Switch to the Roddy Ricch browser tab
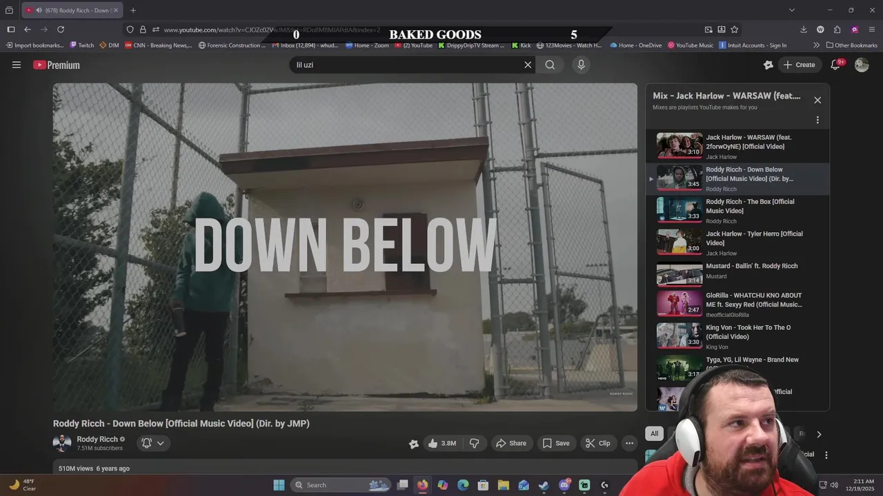 pos(72,10)
